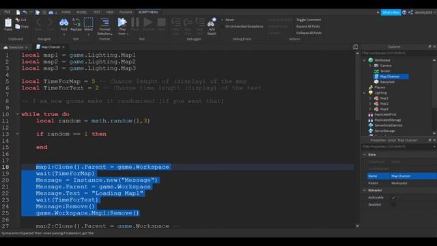
Task: Fold the if random == 1 block
Action: (x=18, y=134)
